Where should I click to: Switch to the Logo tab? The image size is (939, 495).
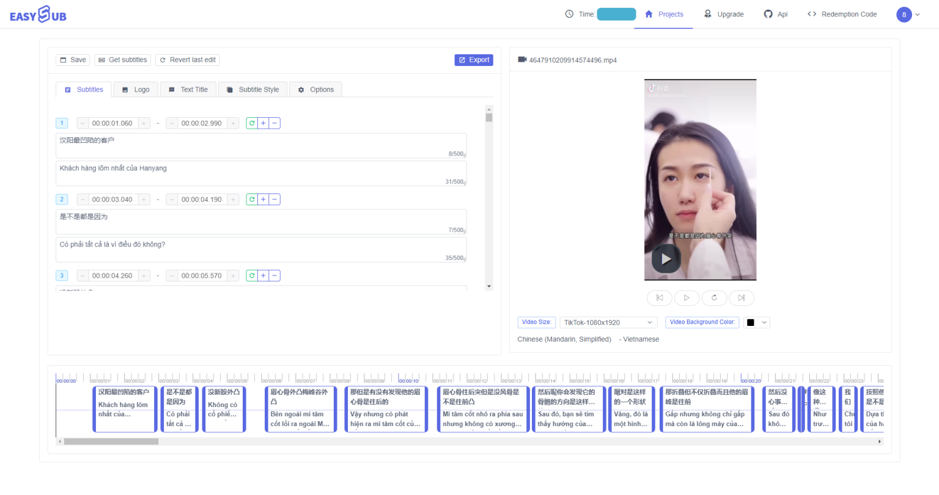(135, 89)
